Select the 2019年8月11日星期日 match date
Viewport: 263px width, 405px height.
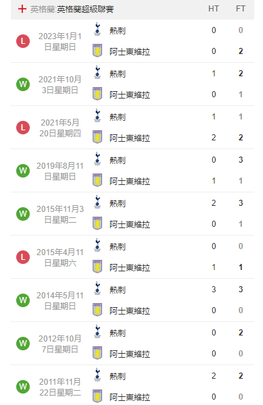(x=60, y=171)
